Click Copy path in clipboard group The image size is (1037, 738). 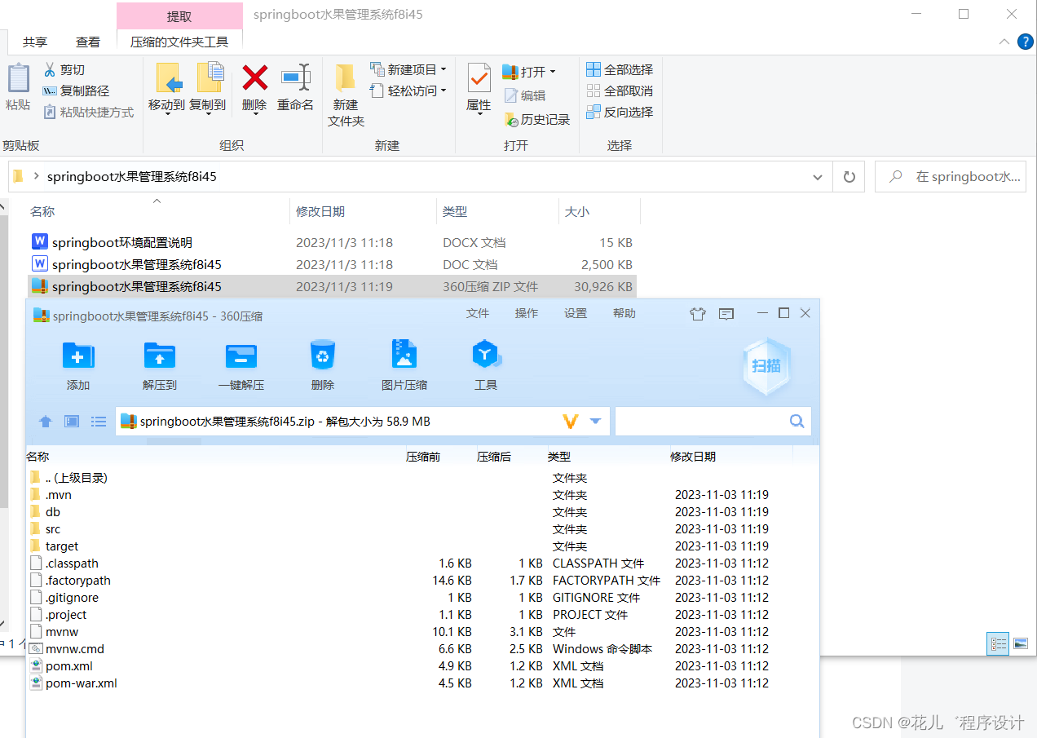[76, 91]
